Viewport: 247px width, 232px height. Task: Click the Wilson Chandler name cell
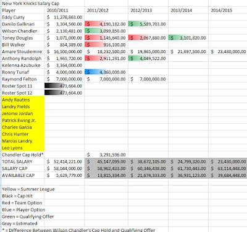(23, 31)
